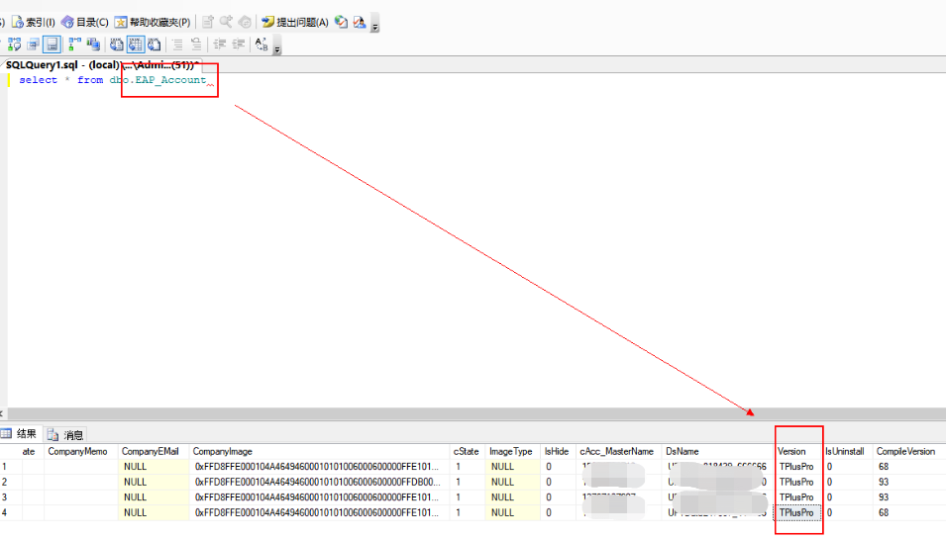
Task: Click Increase Indent icon
Action: click(238, 45)
